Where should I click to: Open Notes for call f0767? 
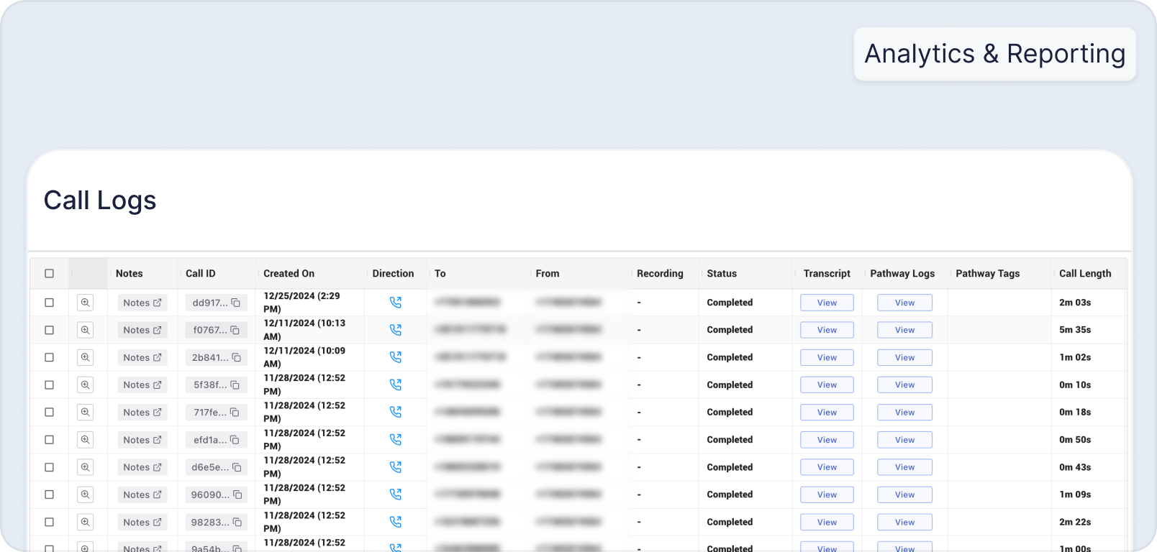pyautogui.click(x=142, y=330)
